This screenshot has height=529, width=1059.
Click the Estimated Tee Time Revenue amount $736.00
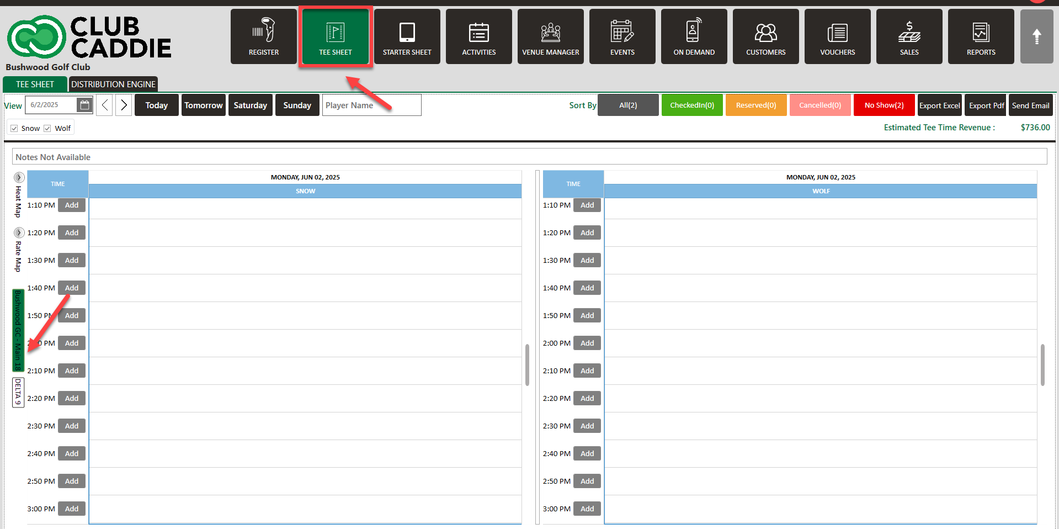(1035, 128)
